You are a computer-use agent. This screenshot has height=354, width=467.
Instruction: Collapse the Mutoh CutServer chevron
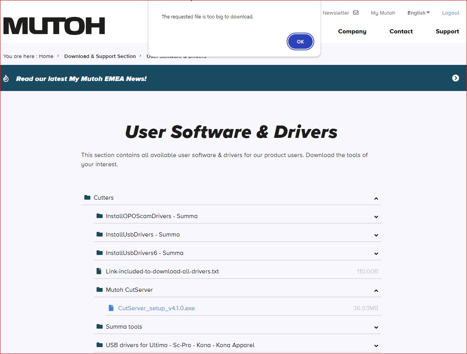(376, 291)
